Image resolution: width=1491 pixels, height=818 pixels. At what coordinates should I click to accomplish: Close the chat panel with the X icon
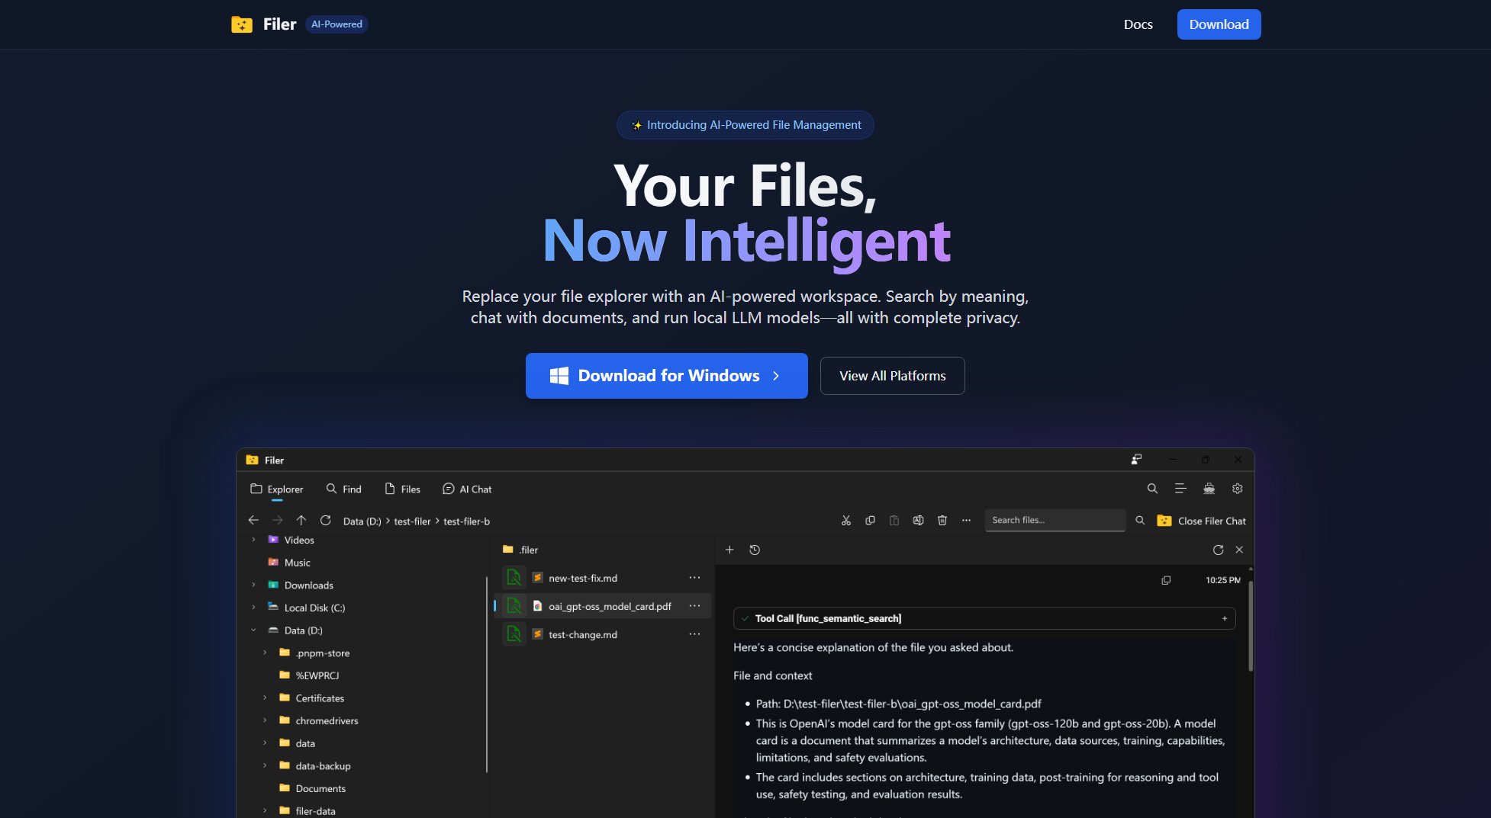click(1239, 550)
